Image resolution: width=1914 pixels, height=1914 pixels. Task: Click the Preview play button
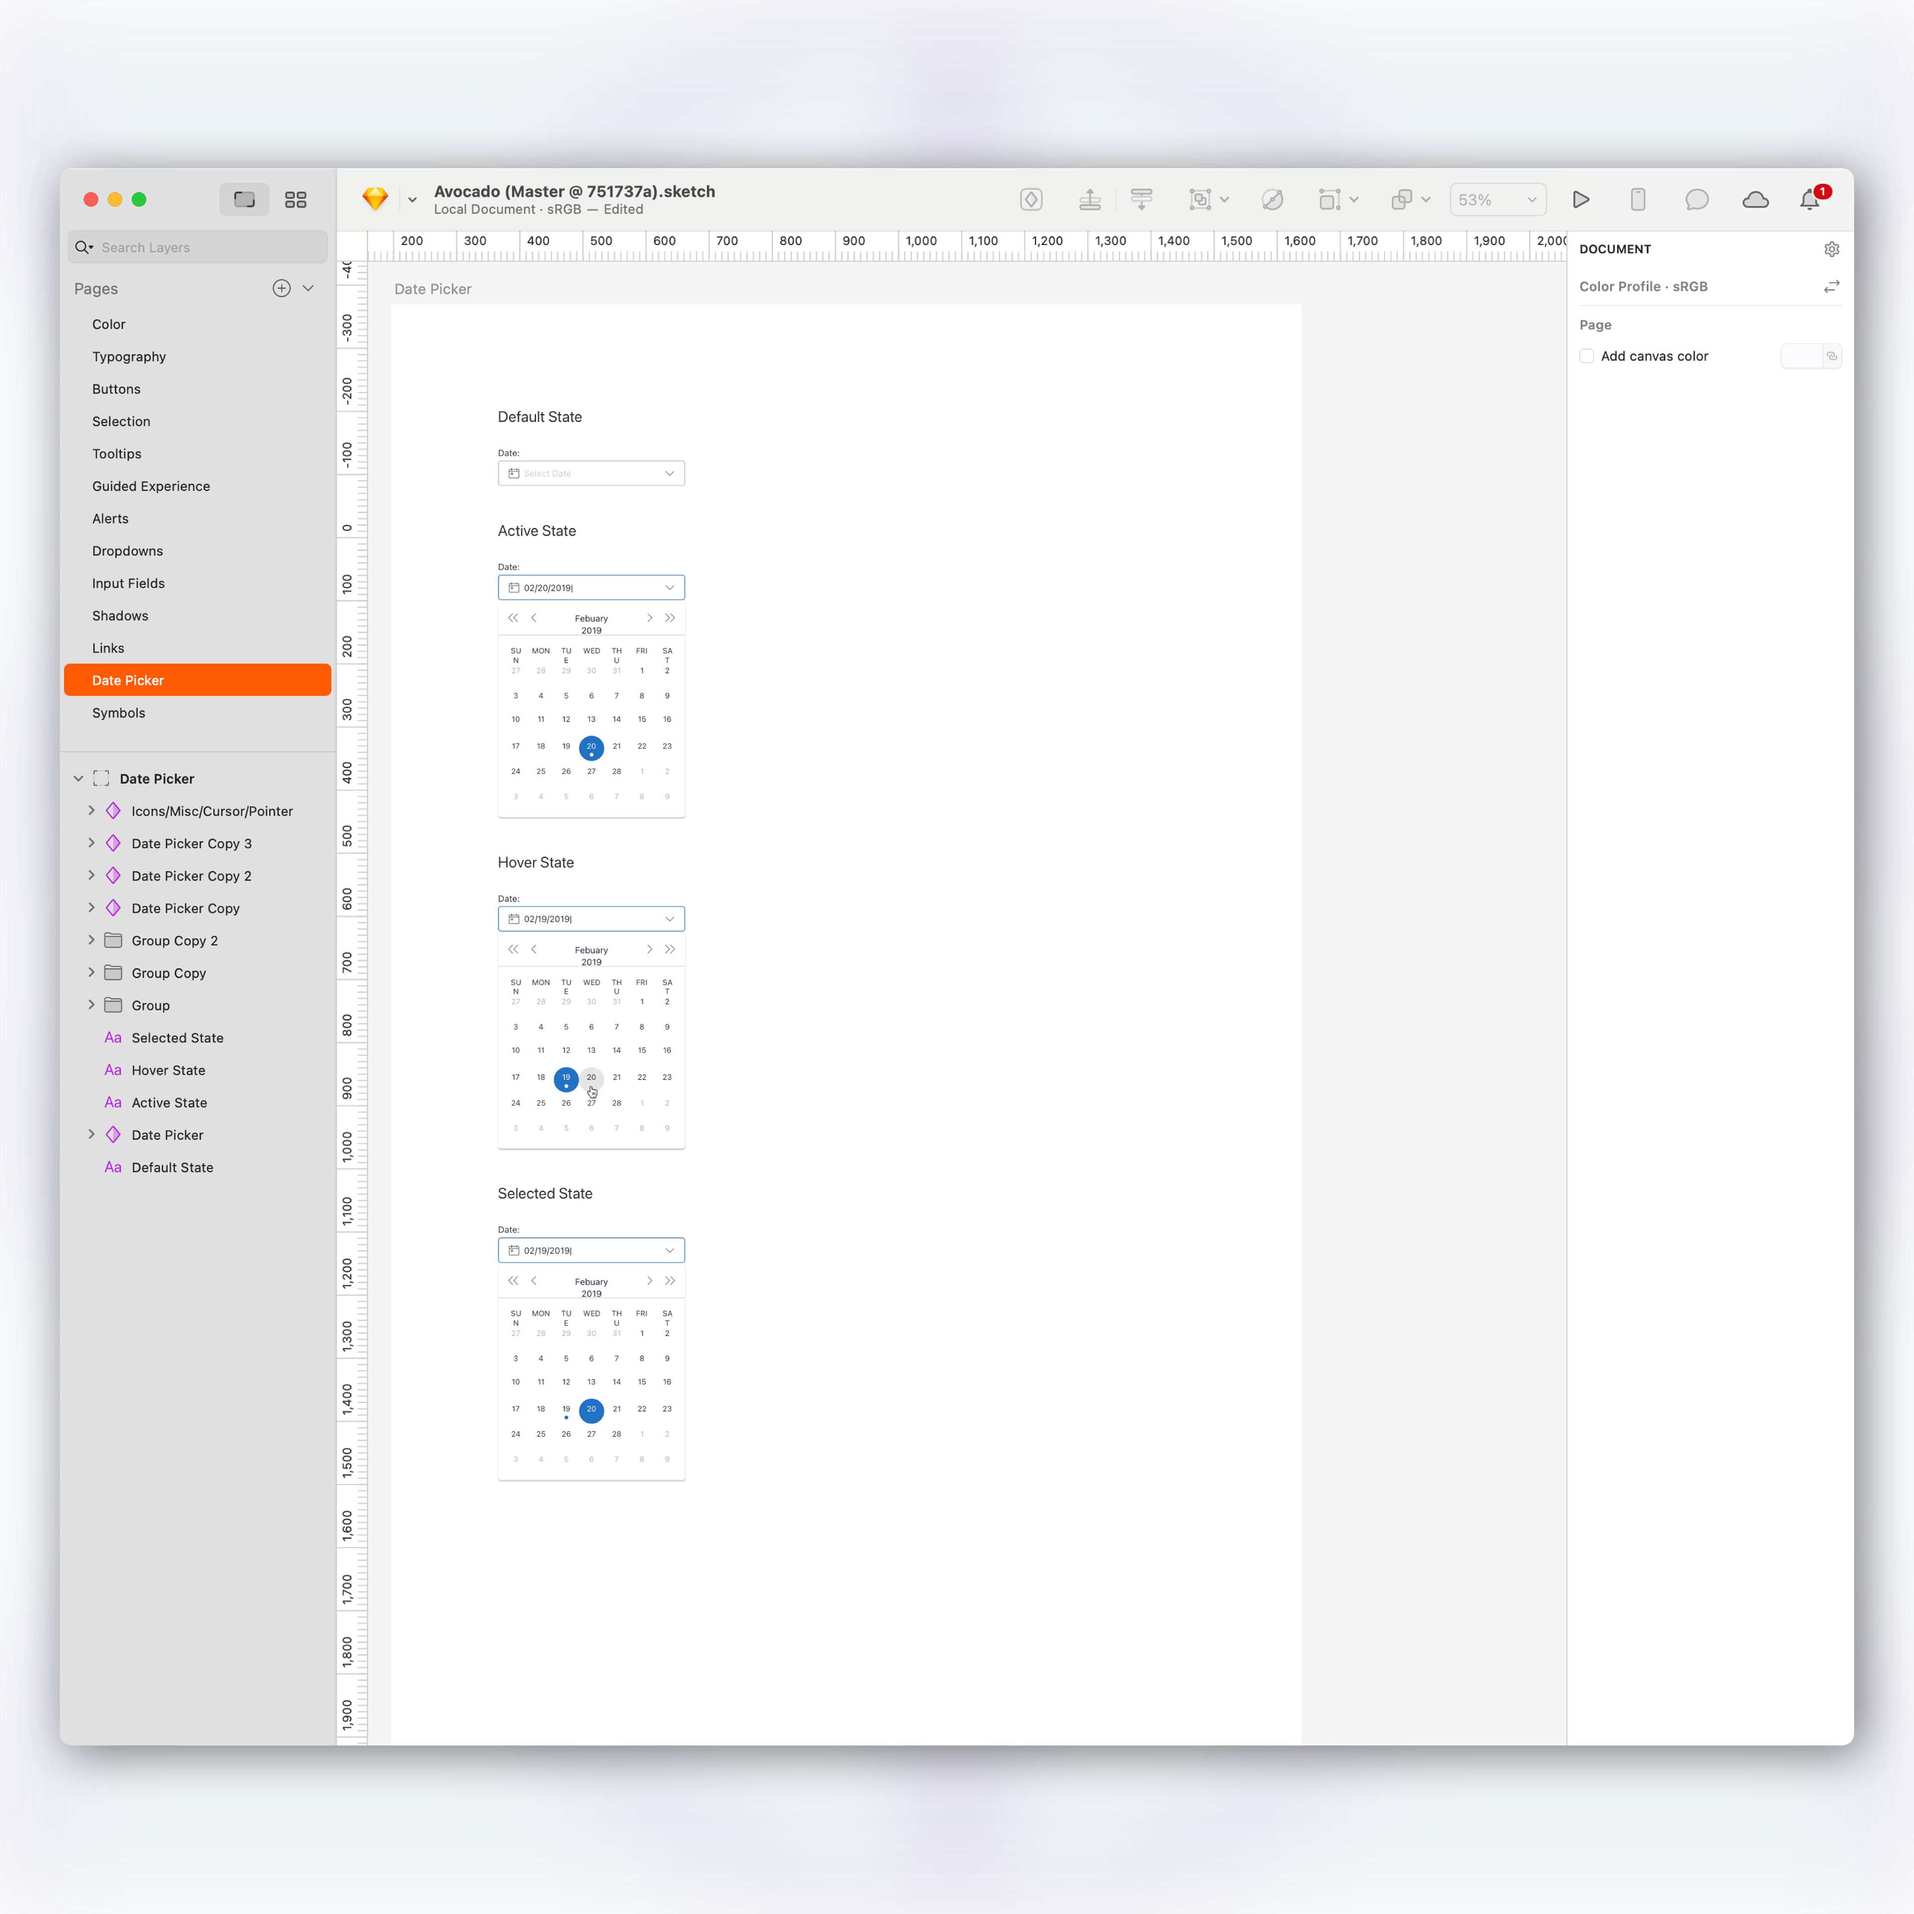coord(1581,199)
